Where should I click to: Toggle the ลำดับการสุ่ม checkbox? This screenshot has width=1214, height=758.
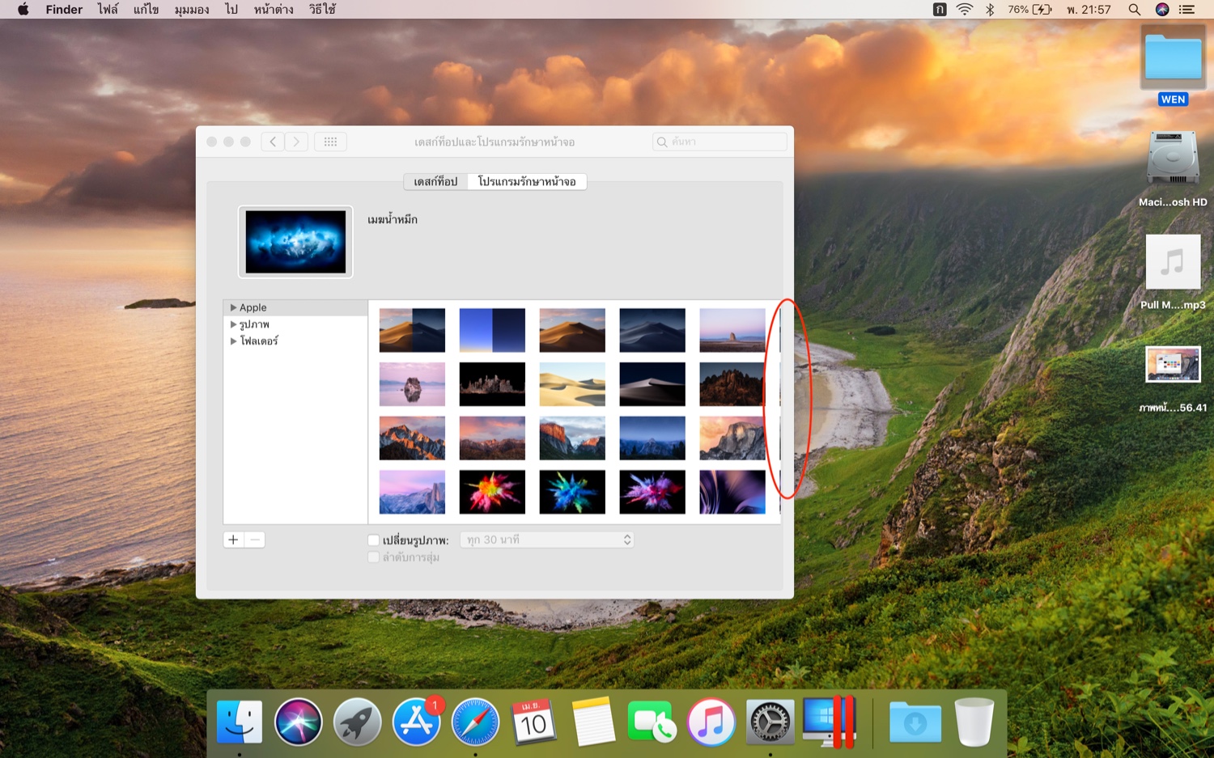tap(373, 557)
